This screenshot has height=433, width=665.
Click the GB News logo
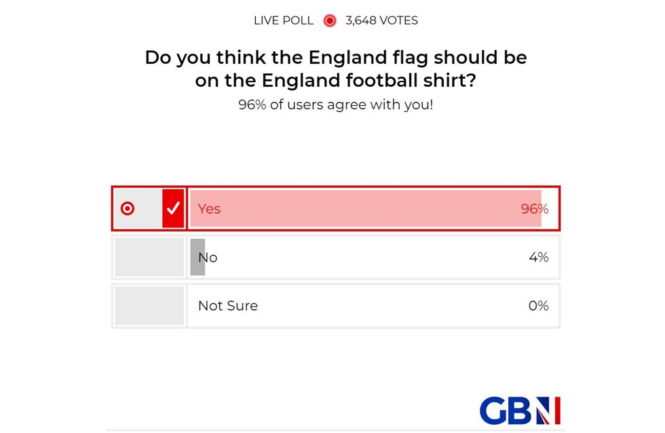(x=521, y=409)
